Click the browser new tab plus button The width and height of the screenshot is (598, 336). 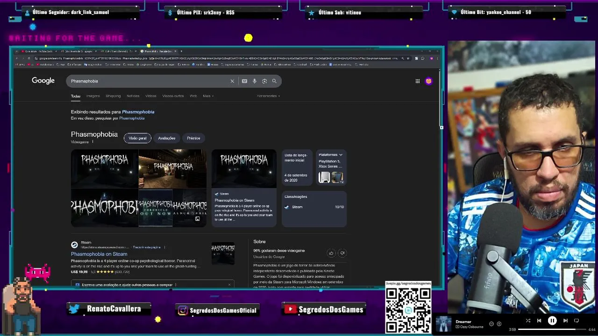click(181, 51)
